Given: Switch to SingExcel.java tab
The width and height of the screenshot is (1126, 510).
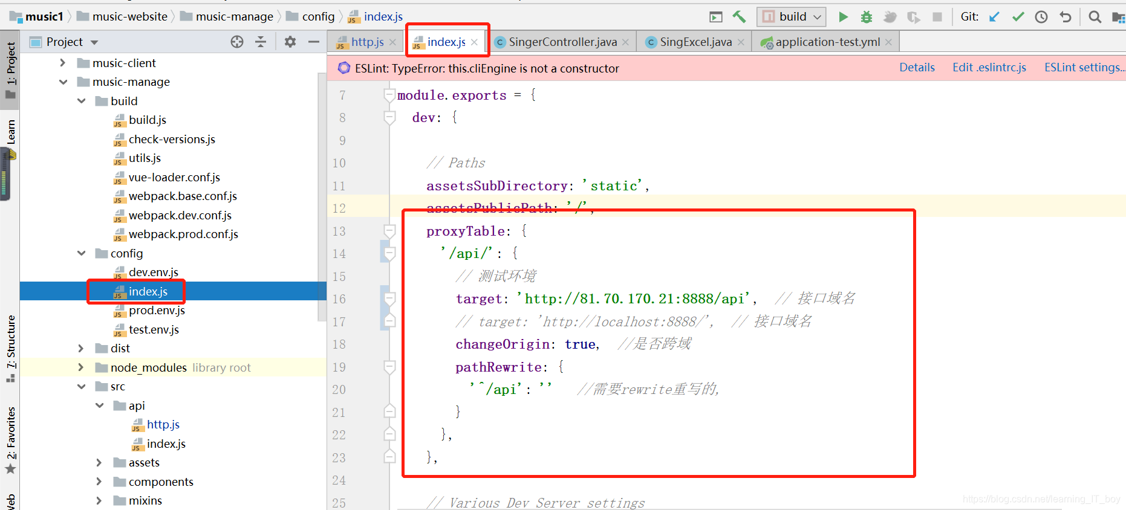Looking at the screenshot, I should tap(695, 42).
